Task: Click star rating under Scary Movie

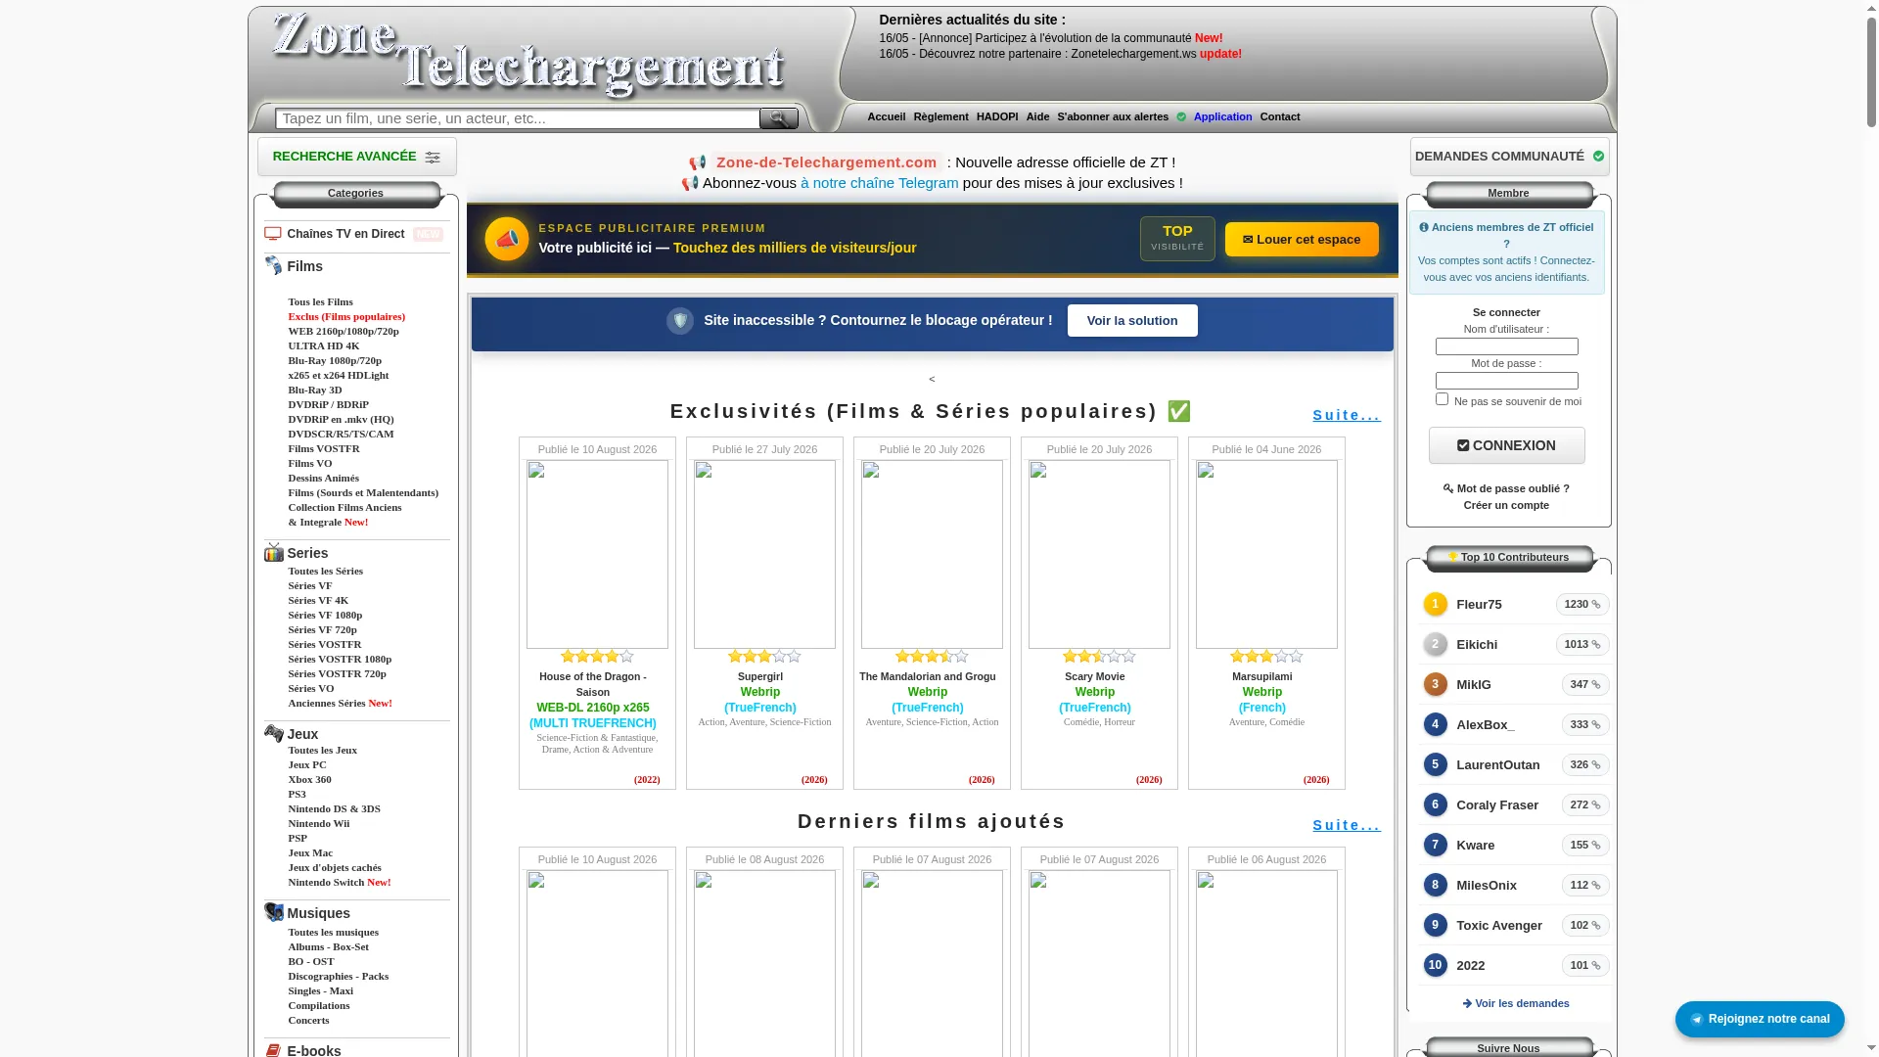Action: pos(1099,657)
